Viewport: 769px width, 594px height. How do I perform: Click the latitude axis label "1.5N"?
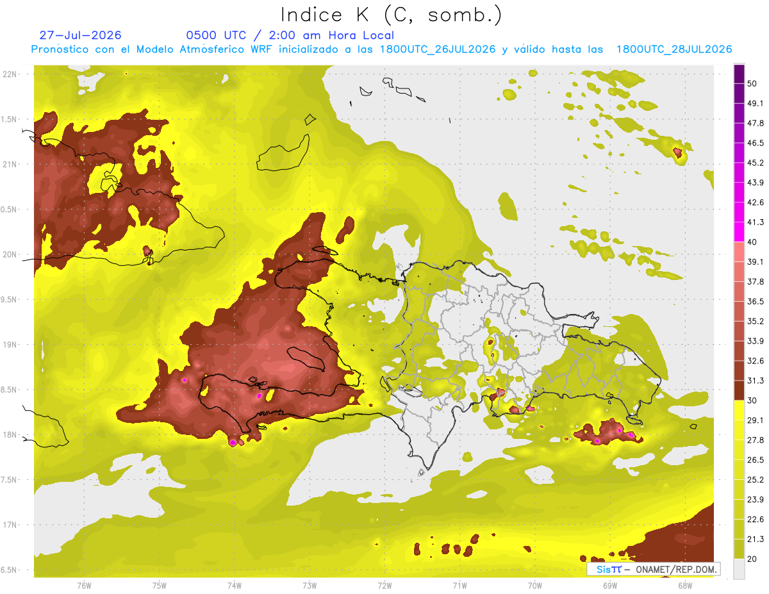click(10, 119)
